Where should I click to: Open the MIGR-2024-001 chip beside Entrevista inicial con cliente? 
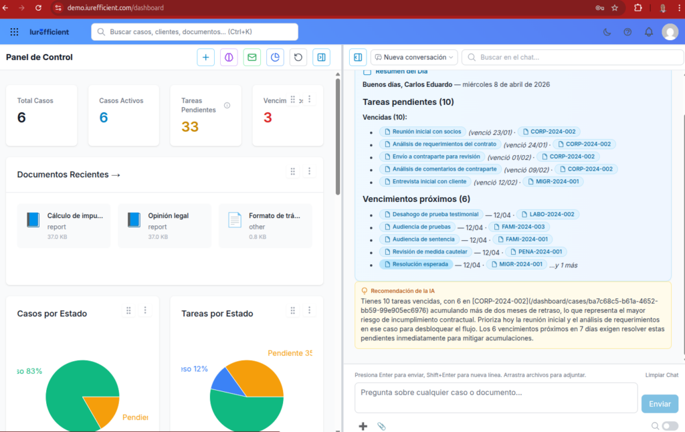click(x=553, y=182)
